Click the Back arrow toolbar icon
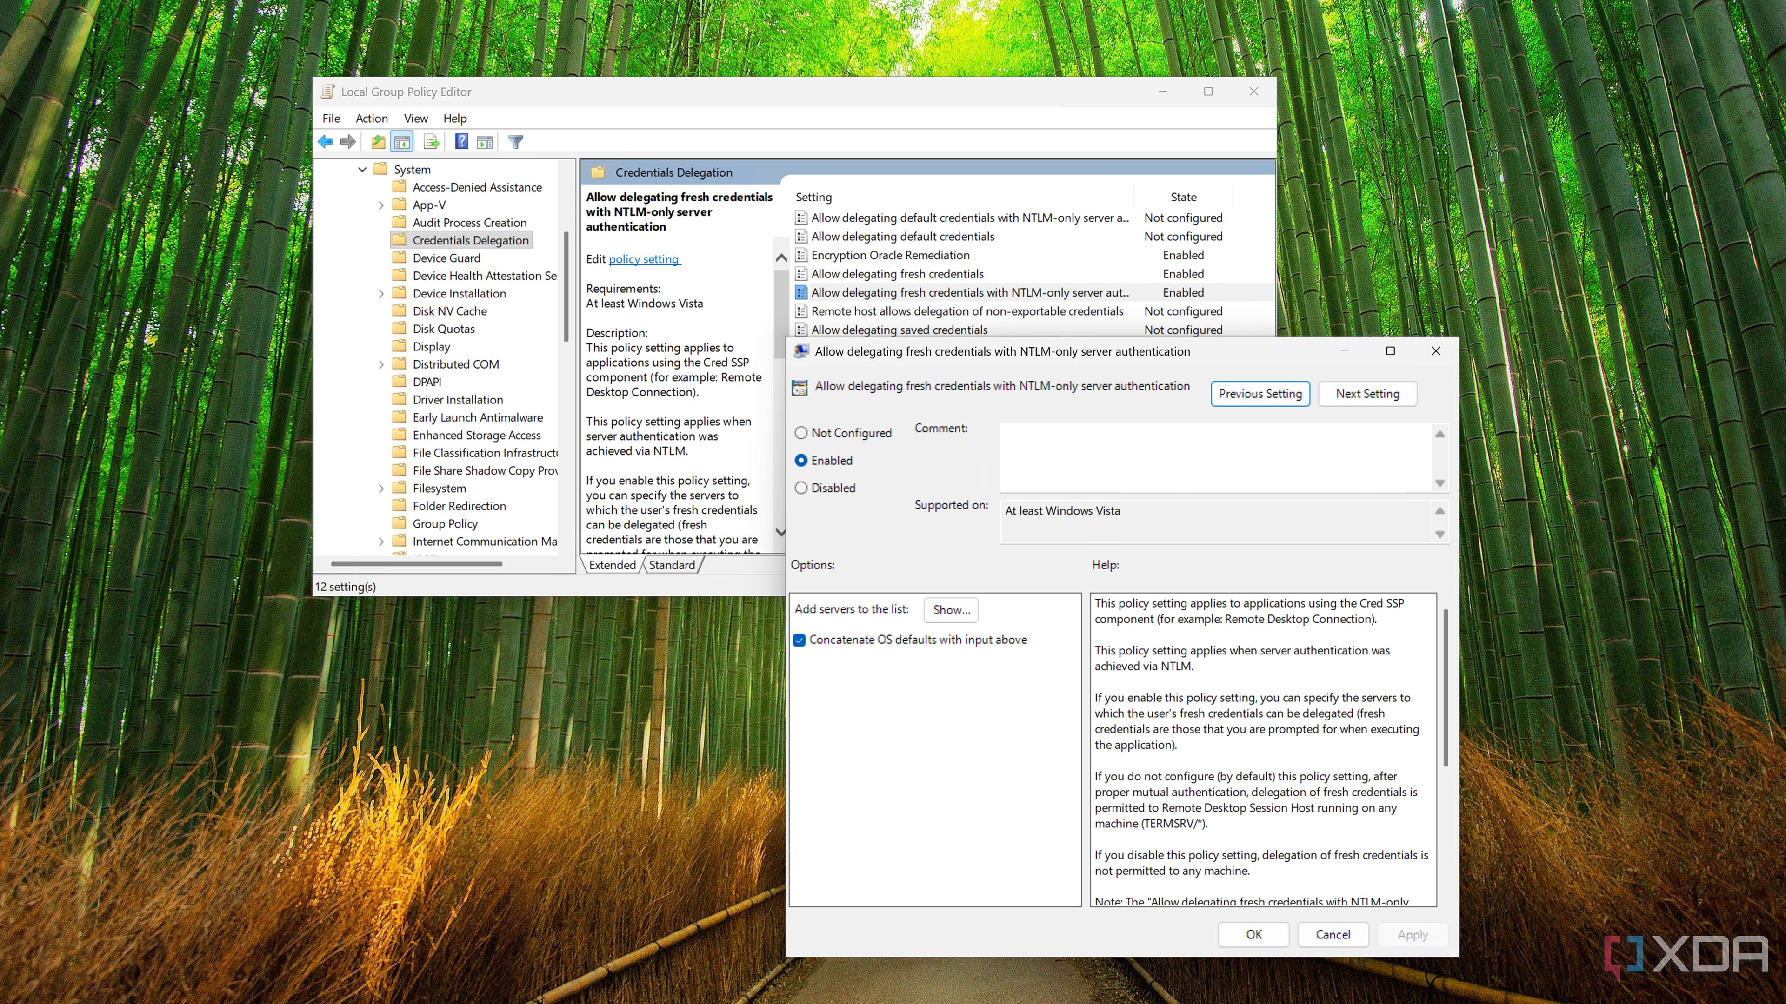 (325, 142)
